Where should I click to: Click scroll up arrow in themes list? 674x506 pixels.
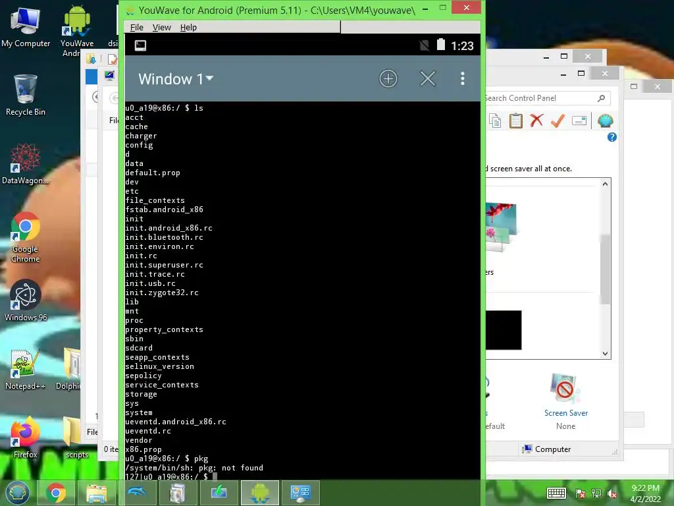click(x=605, y=184)
